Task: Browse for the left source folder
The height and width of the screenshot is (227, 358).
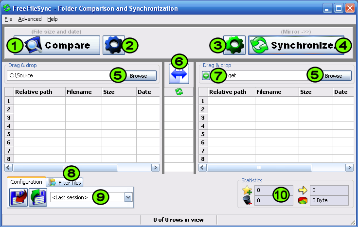Action: tap(138, 76)
